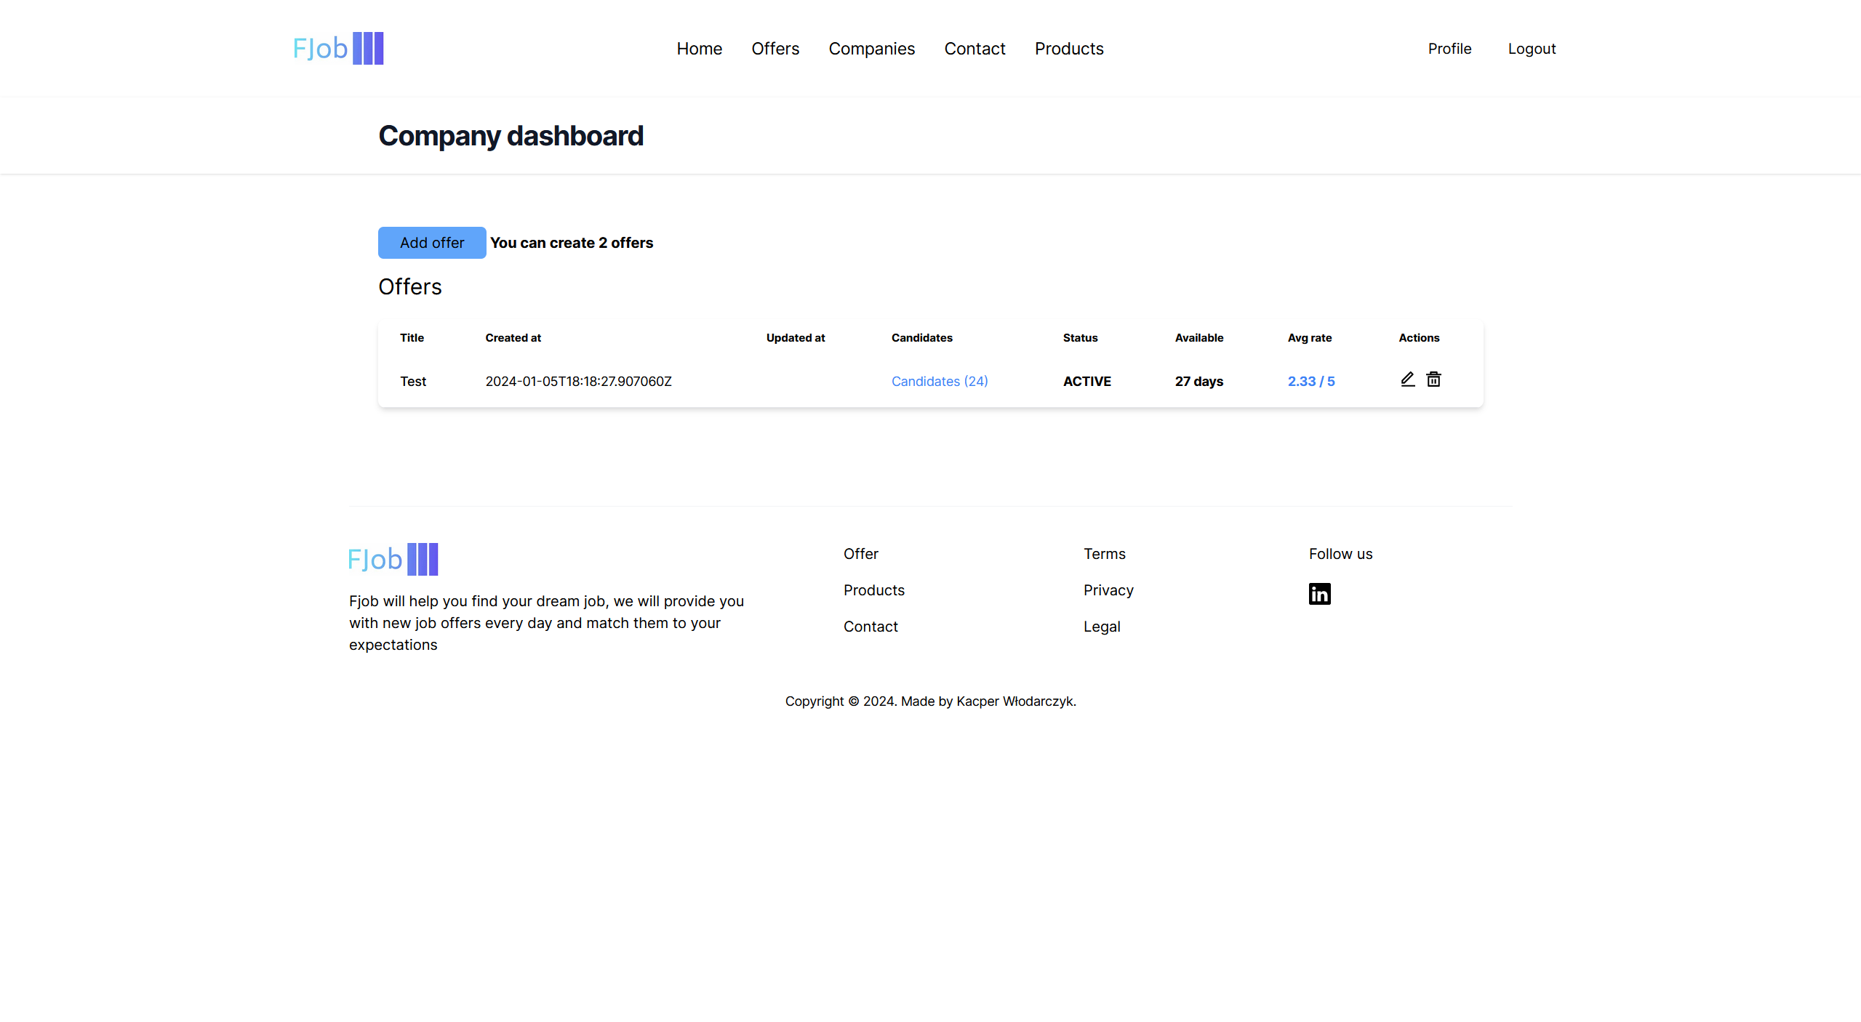The width and height of the screenshot is (1861, 1022).
Task: Click the Legal link in the footer
Action: point(1101,627)
